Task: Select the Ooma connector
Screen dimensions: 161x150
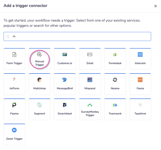Action: [140, 84]
